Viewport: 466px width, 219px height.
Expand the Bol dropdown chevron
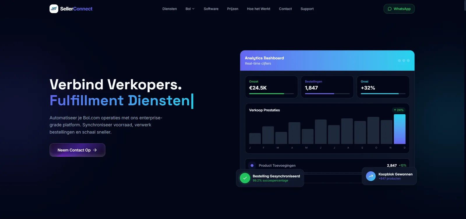[193, 9]
